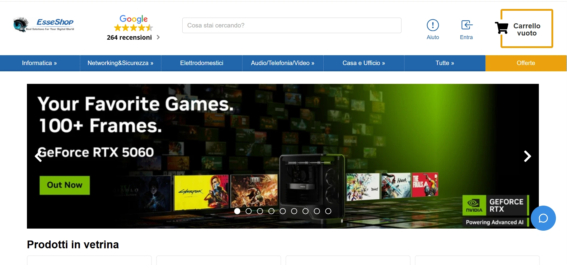Click the green Out Now button
The width and height of the screenshot is (567, 265).
pos(65,185)
